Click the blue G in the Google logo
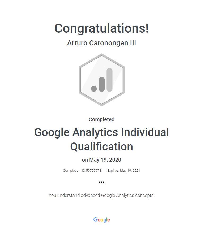 click(x=95, y=219)
